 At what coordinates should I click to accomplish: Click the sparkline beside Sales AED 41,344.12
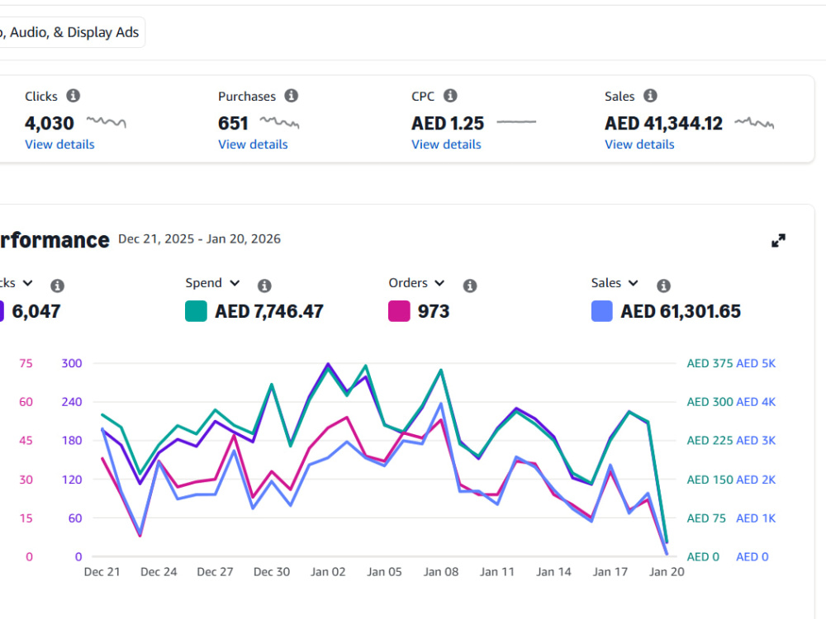(754, 123)
